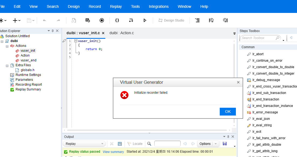Click the Design Studio toolbar button
This screenshot has height=157, width=297.
[171, 20]
